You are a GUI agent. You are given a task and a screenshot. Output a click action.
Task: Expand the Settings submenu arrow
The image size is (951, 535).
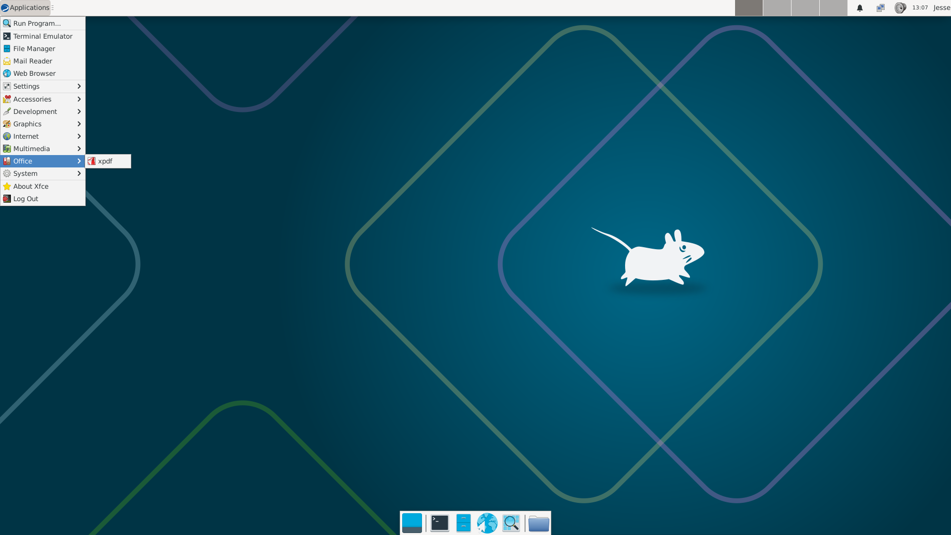point(79,86)
